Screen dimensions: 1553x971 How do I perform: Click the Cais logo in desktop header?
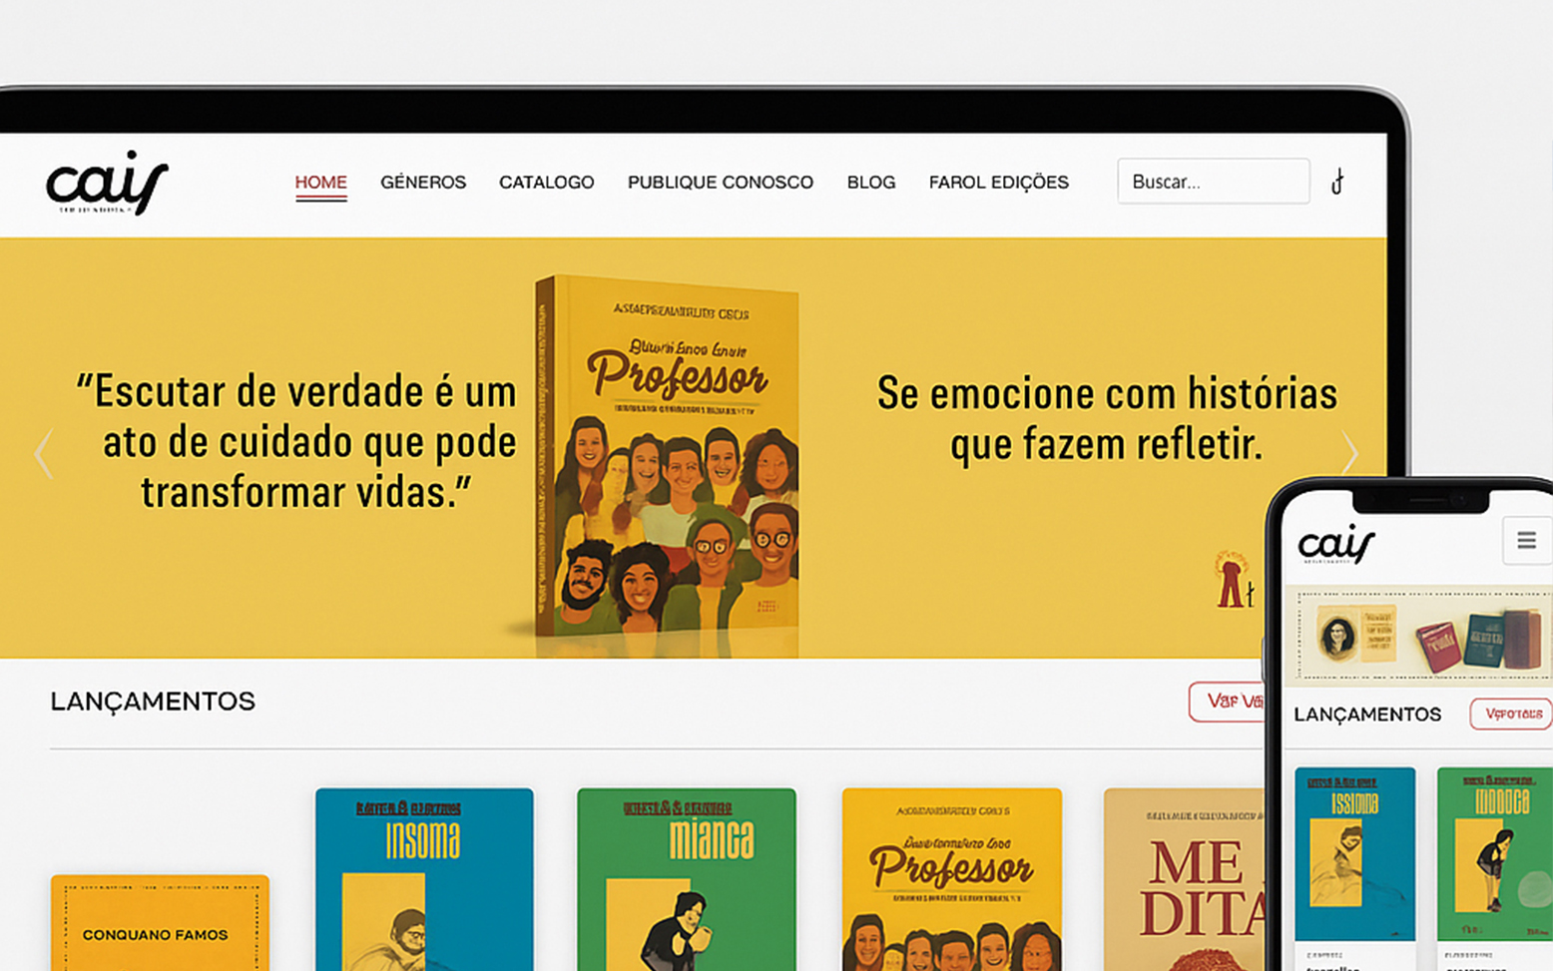click(107, 183)
